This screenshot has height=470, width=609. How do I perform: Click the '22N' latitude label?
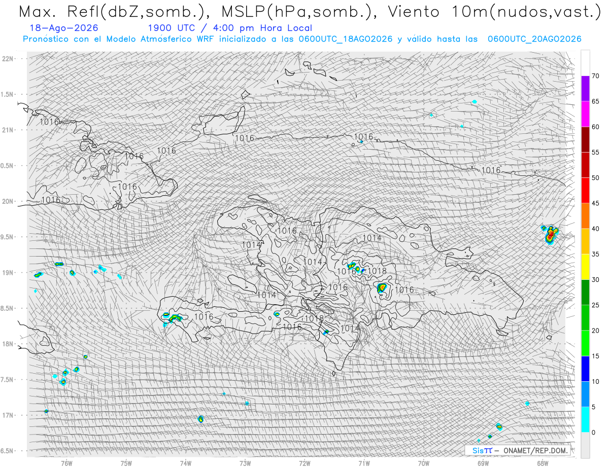pos(8,58)
